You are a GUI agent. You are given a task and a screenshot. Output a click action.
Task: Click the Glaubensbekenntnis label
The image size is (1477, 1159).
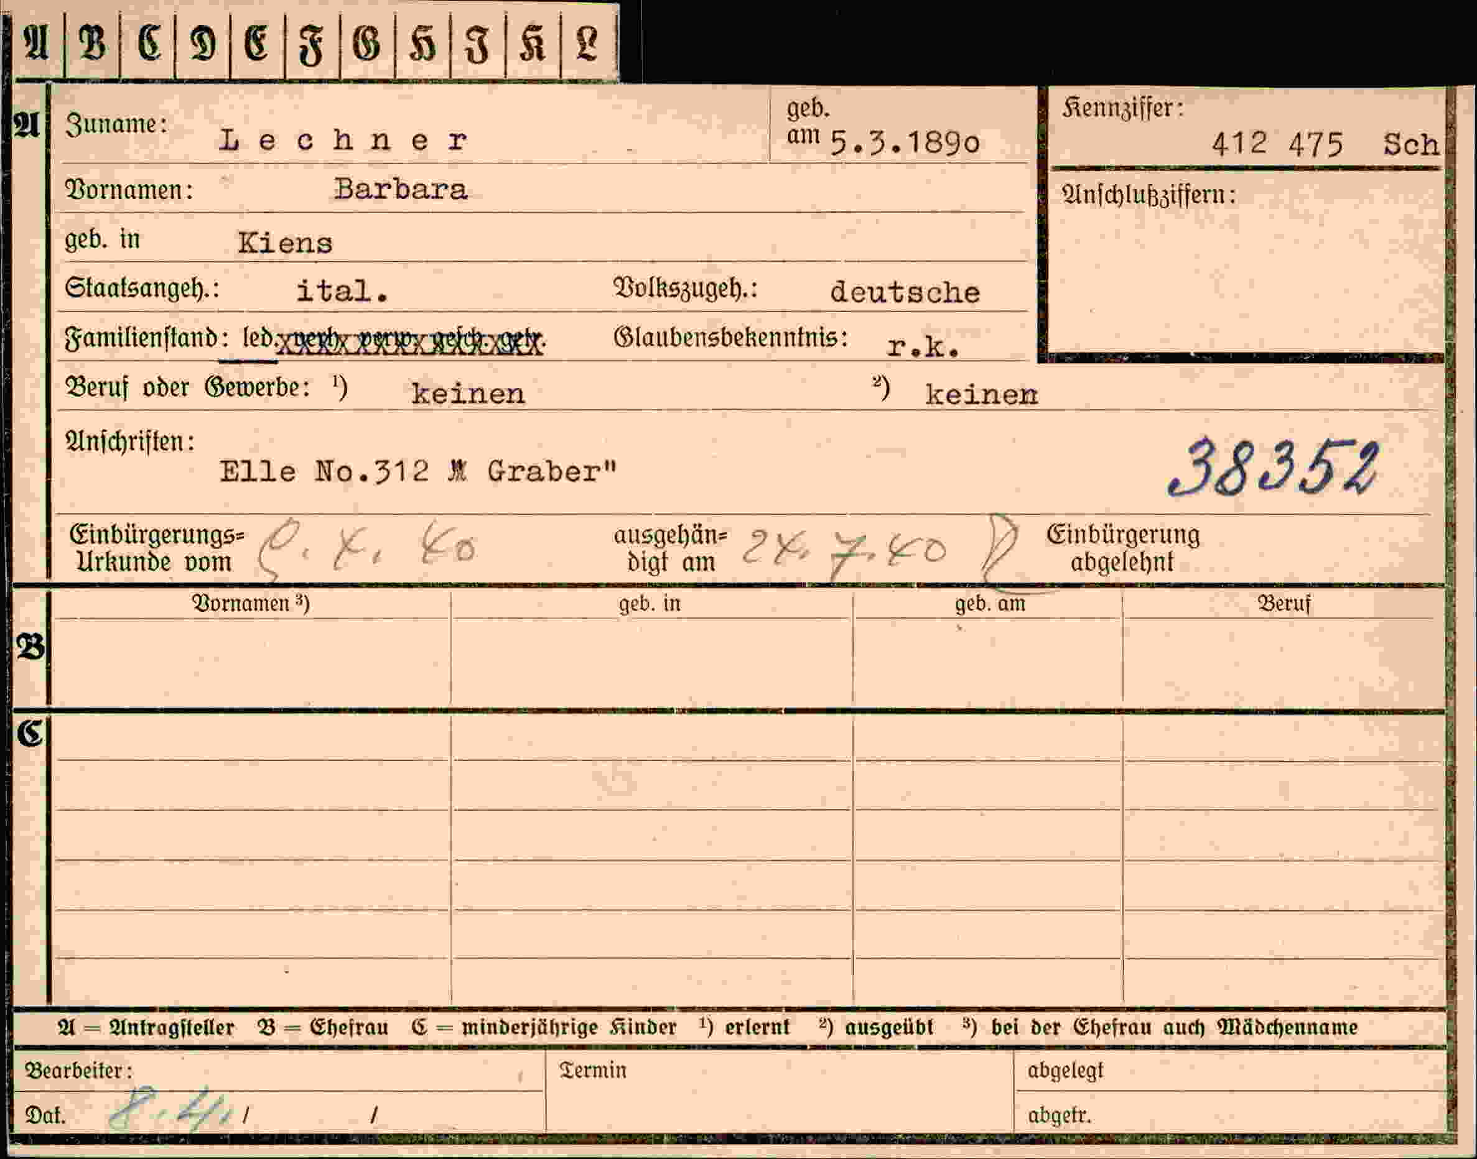click(730, 337)
